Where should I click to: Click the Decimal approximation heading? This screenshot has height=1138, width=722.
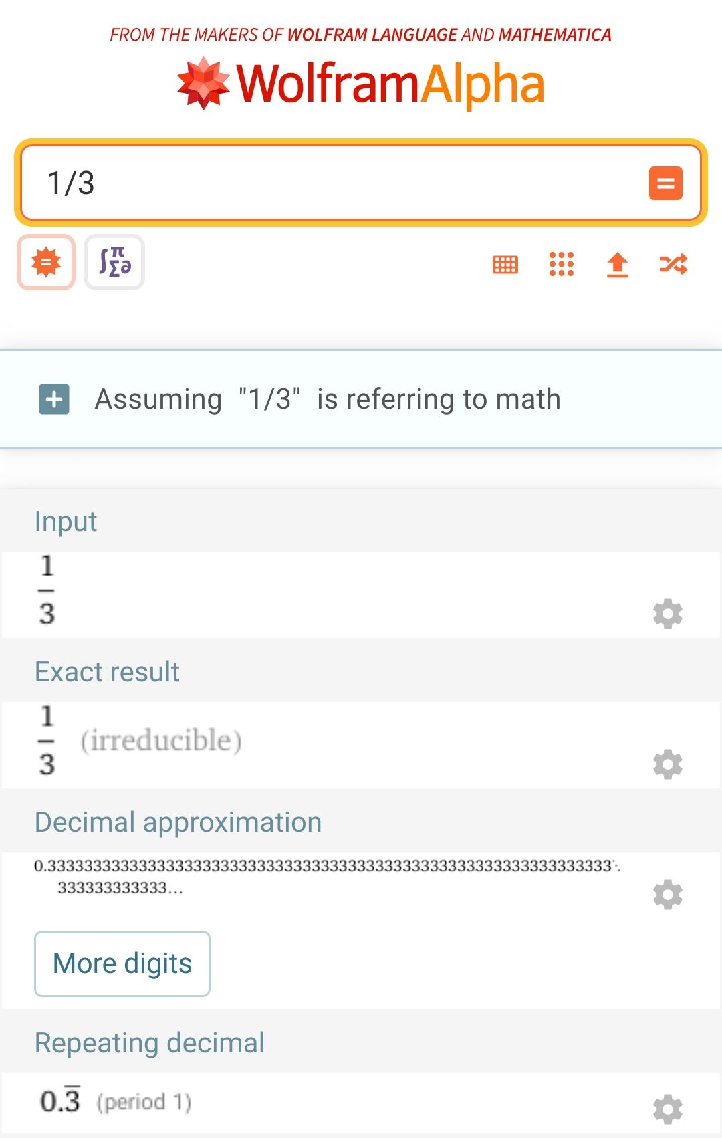178,822
